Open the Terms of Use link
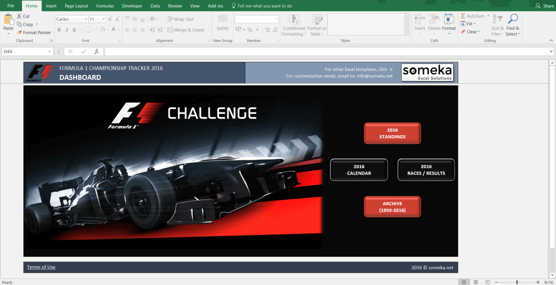Image resolution: width=556 pixels, height=285 pixels. pos(41,267)
